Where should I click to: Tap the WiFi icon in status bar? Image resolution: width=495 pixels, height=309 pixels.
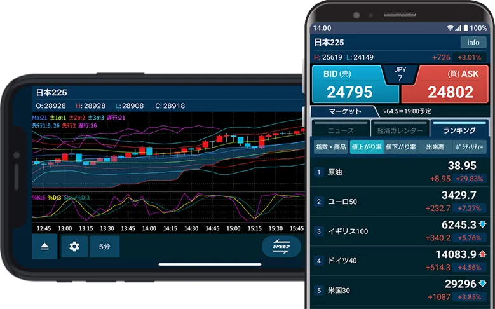pyautogui.click(x=451, y=29)
